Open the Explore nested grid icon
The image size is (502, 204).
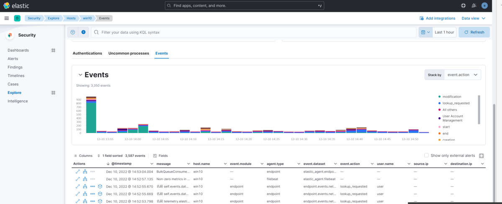coord(53,93)
